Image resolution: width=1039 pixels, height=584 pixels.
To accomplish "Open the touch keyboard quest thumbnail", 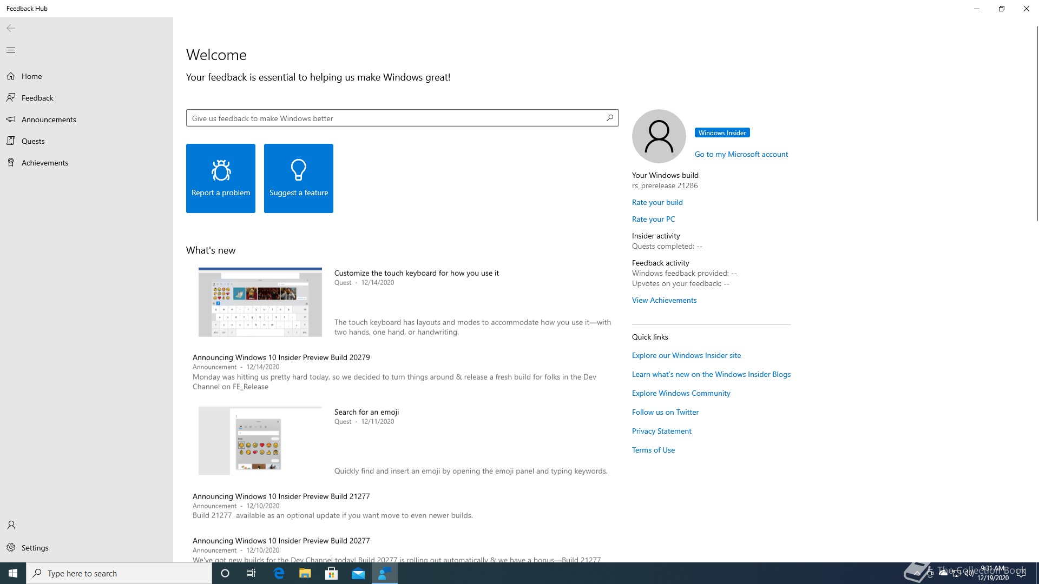I will click(x=260, y=302).
